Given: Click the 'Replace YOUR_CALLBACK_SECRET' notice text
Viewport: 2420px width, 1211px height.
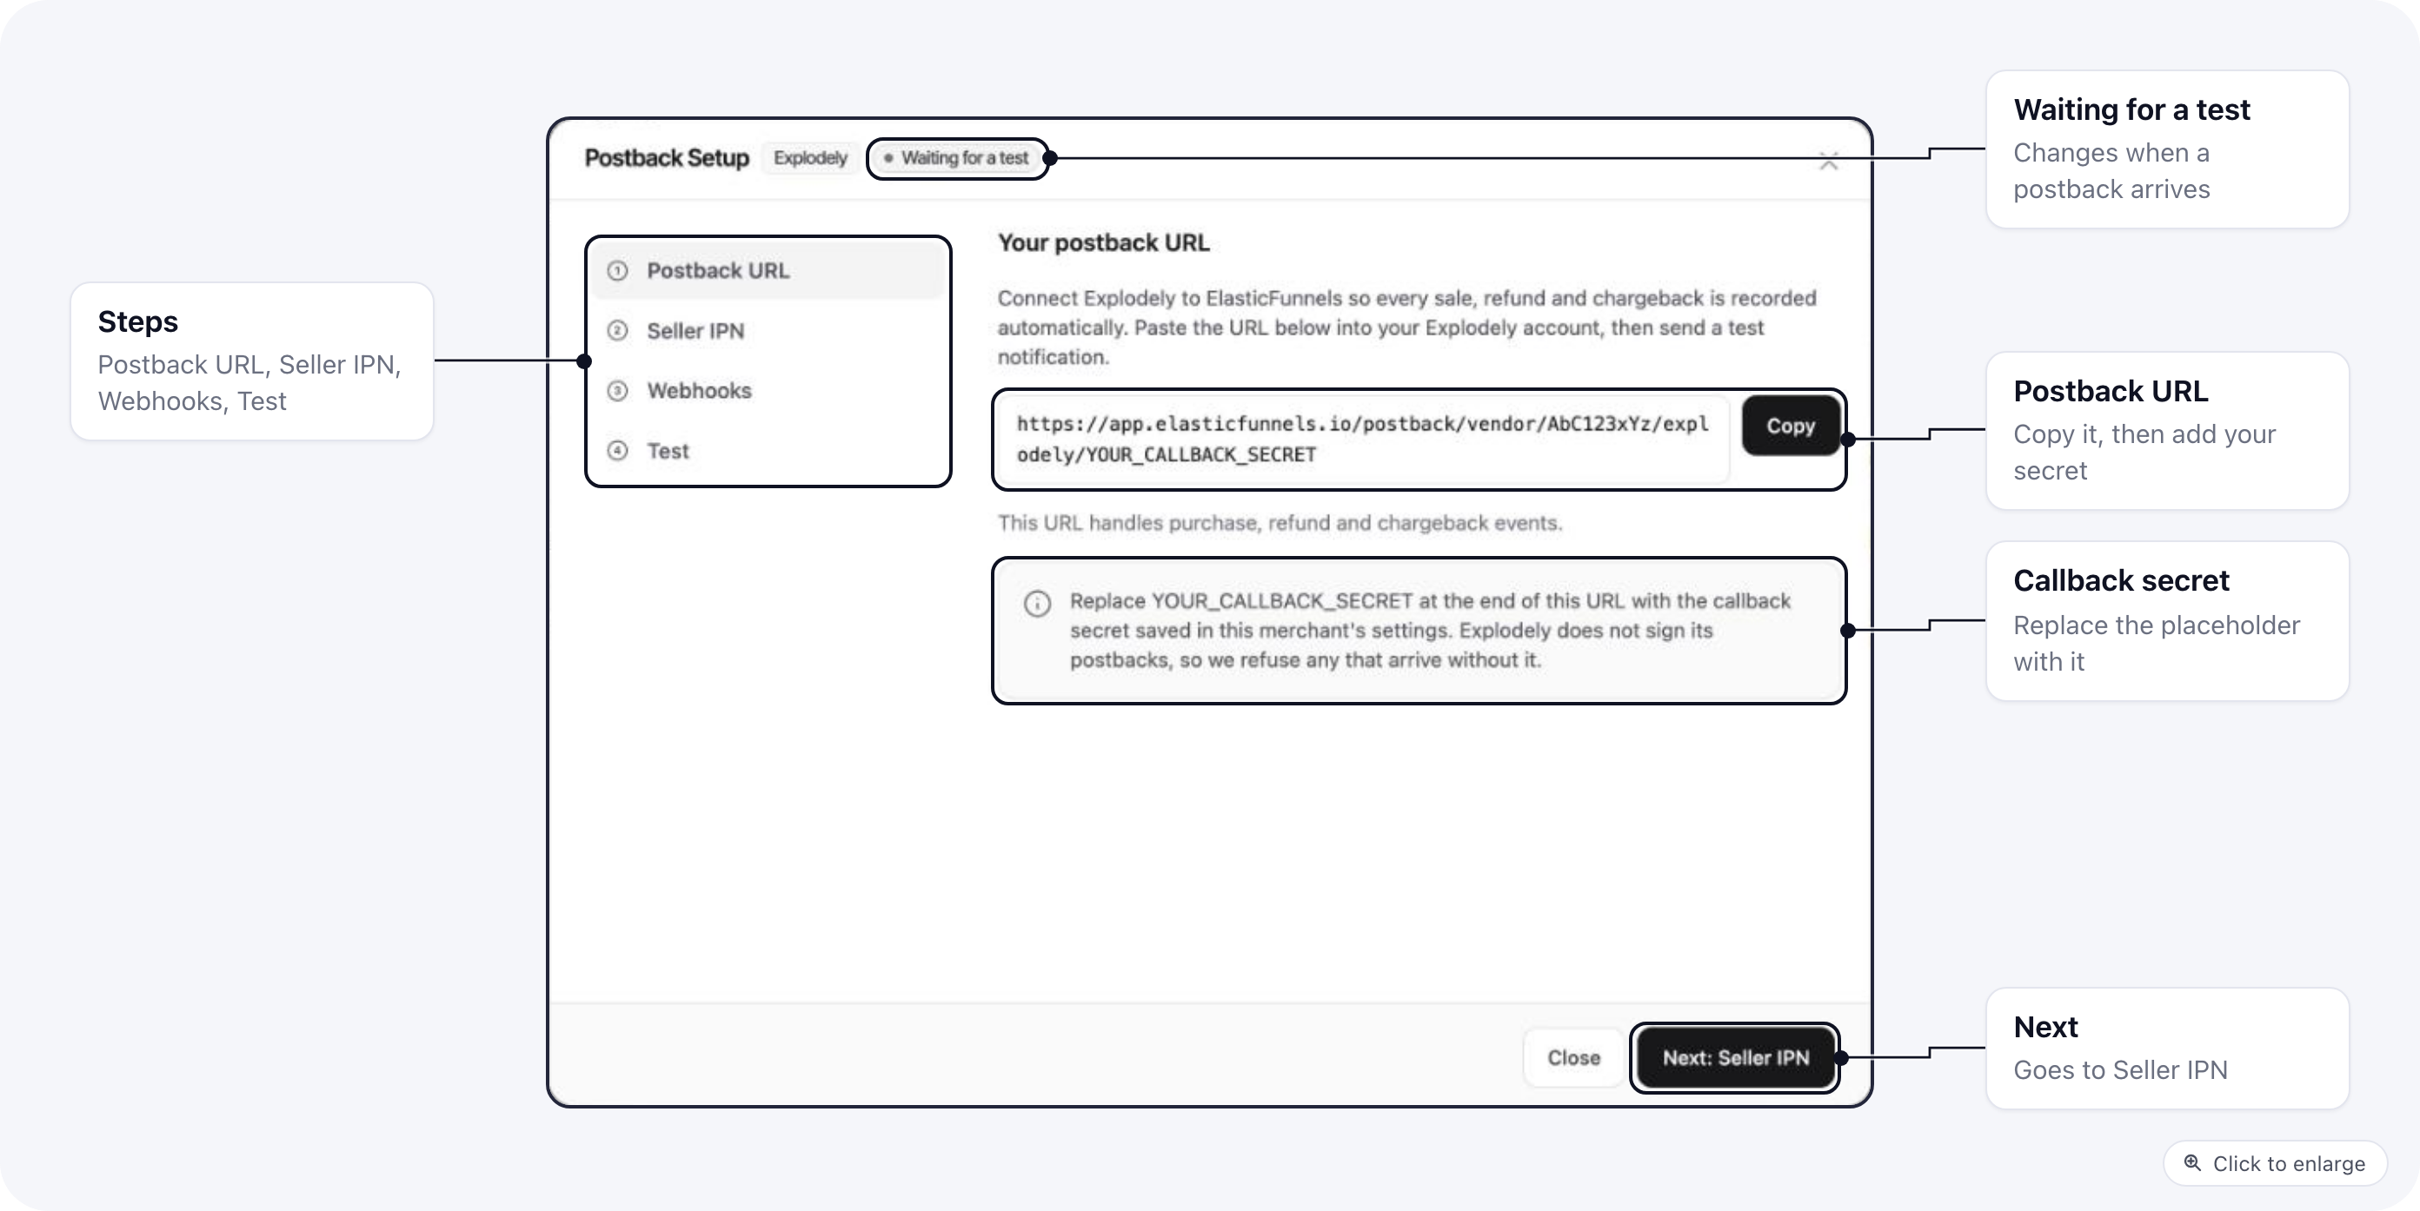Looking at the screenshot, I should point(1430,630).
